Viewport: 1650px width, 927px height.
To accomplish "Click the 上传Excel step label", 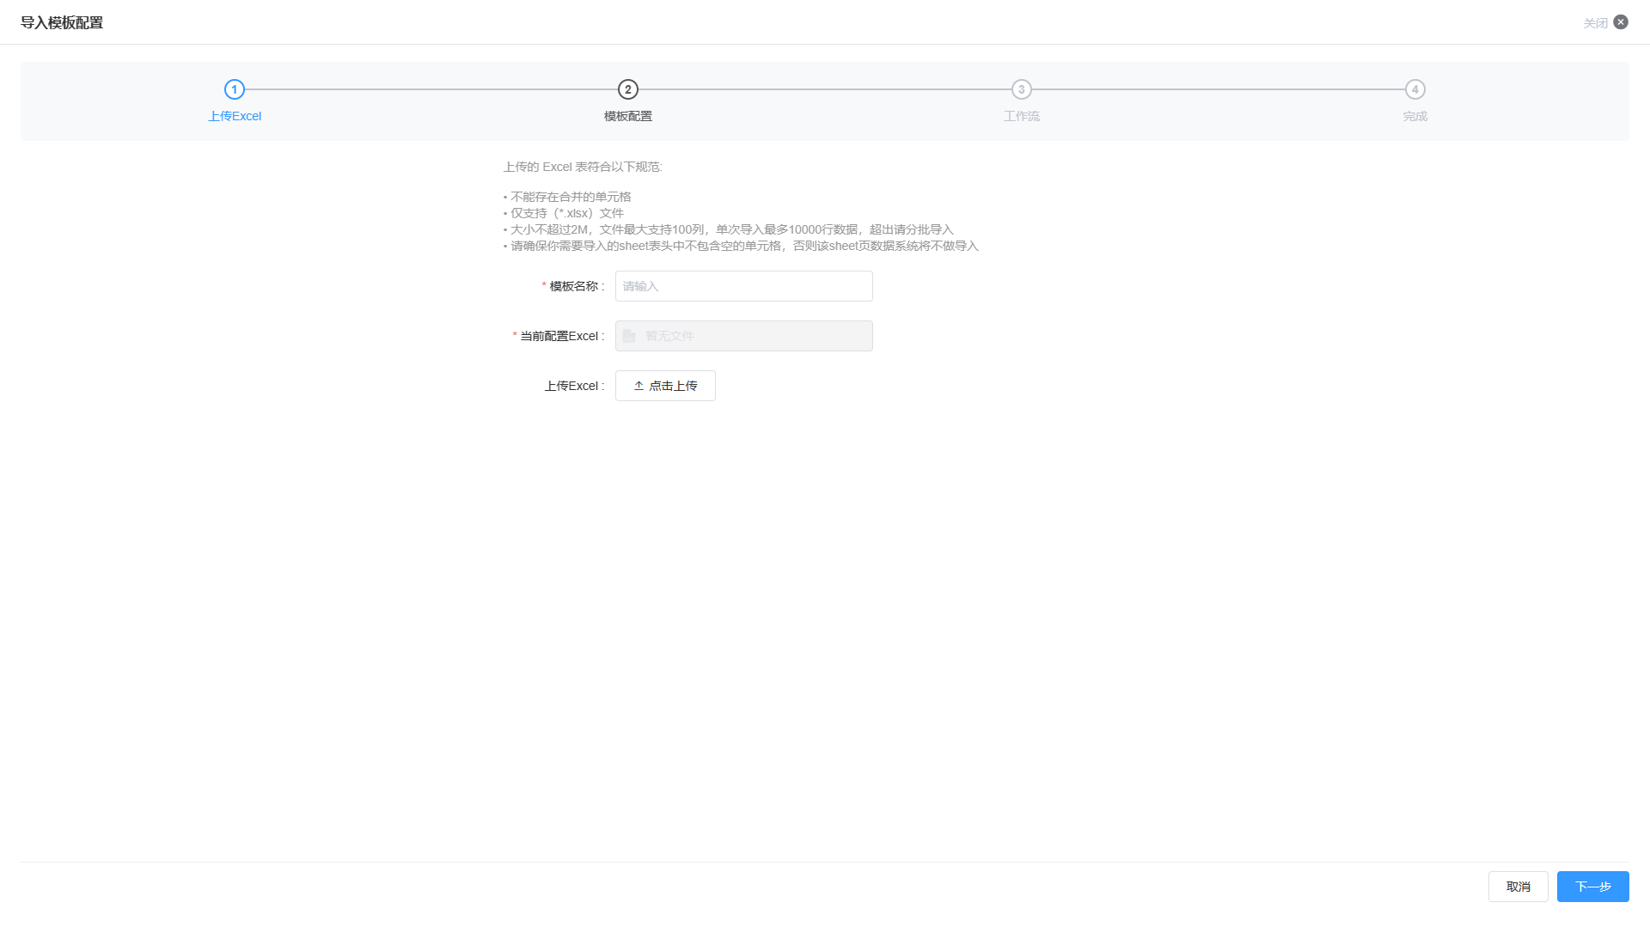I will 235,116.
